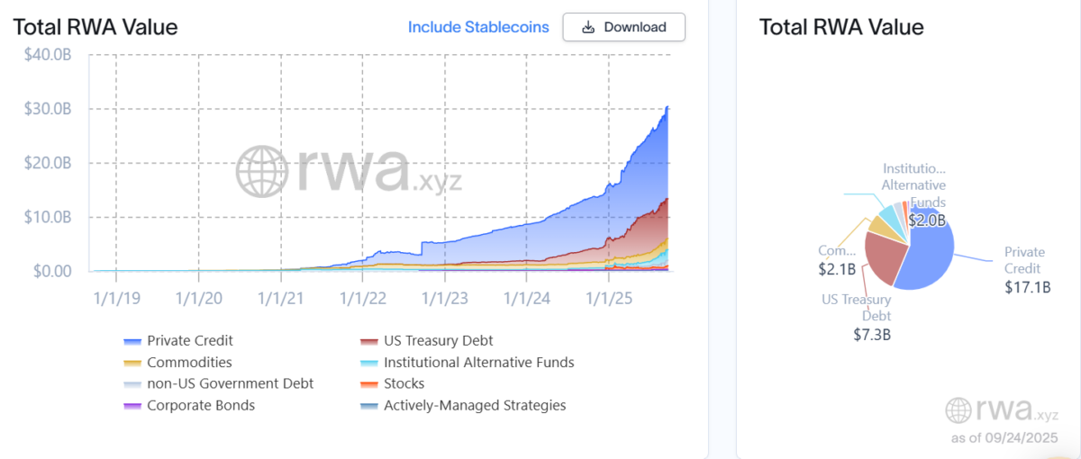Screen dimensions: 1081x459
Task: Toggle the US Treasury Debt legend entry
Action: point(426,341)
